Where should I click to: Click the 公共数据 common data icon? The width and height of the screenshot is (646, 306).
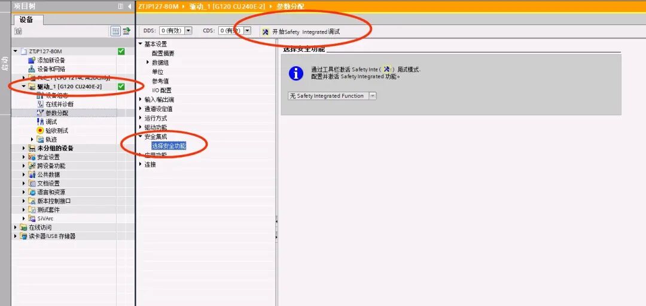(32, 175)
